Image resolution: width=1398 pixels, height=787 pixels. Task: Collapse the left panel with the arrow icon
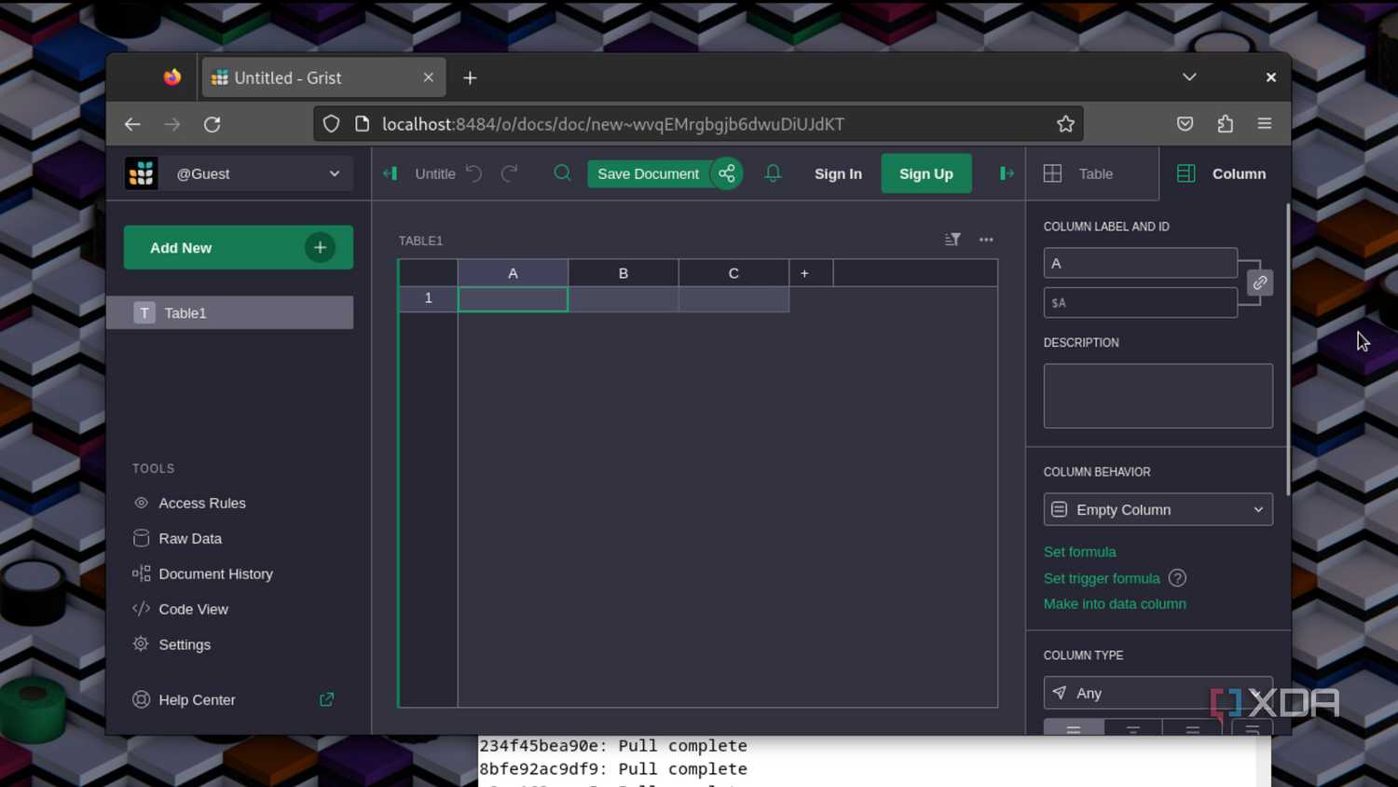[x=391, y=173]
